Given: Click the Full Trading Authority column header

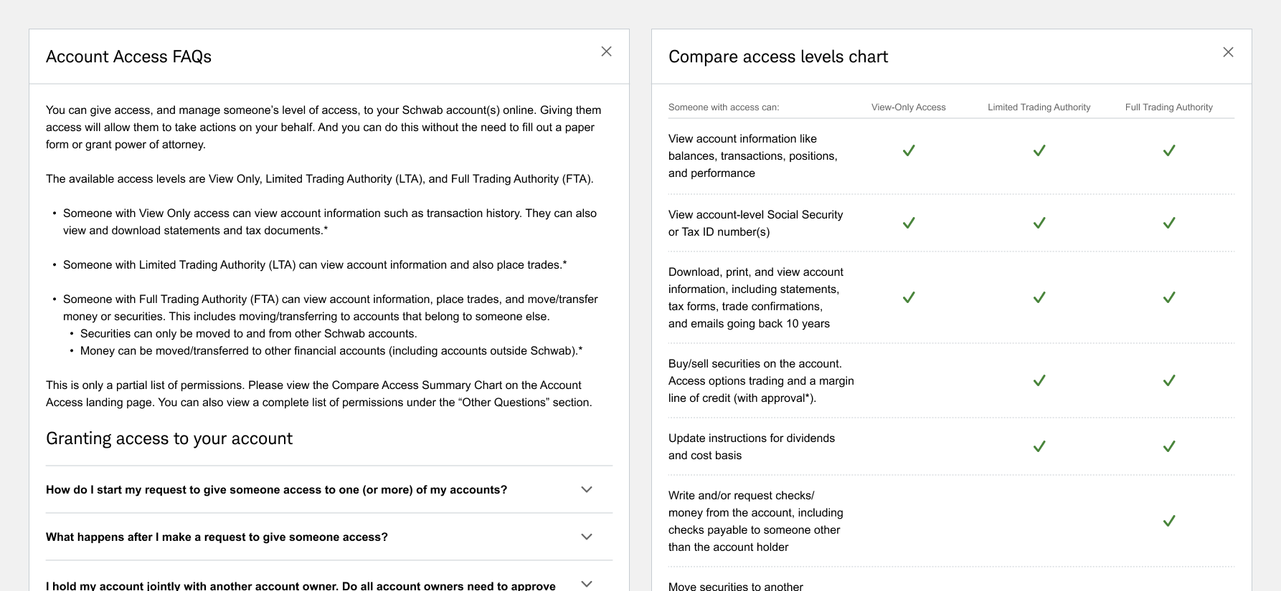Looking at the screenshot, I should 1168,107.
